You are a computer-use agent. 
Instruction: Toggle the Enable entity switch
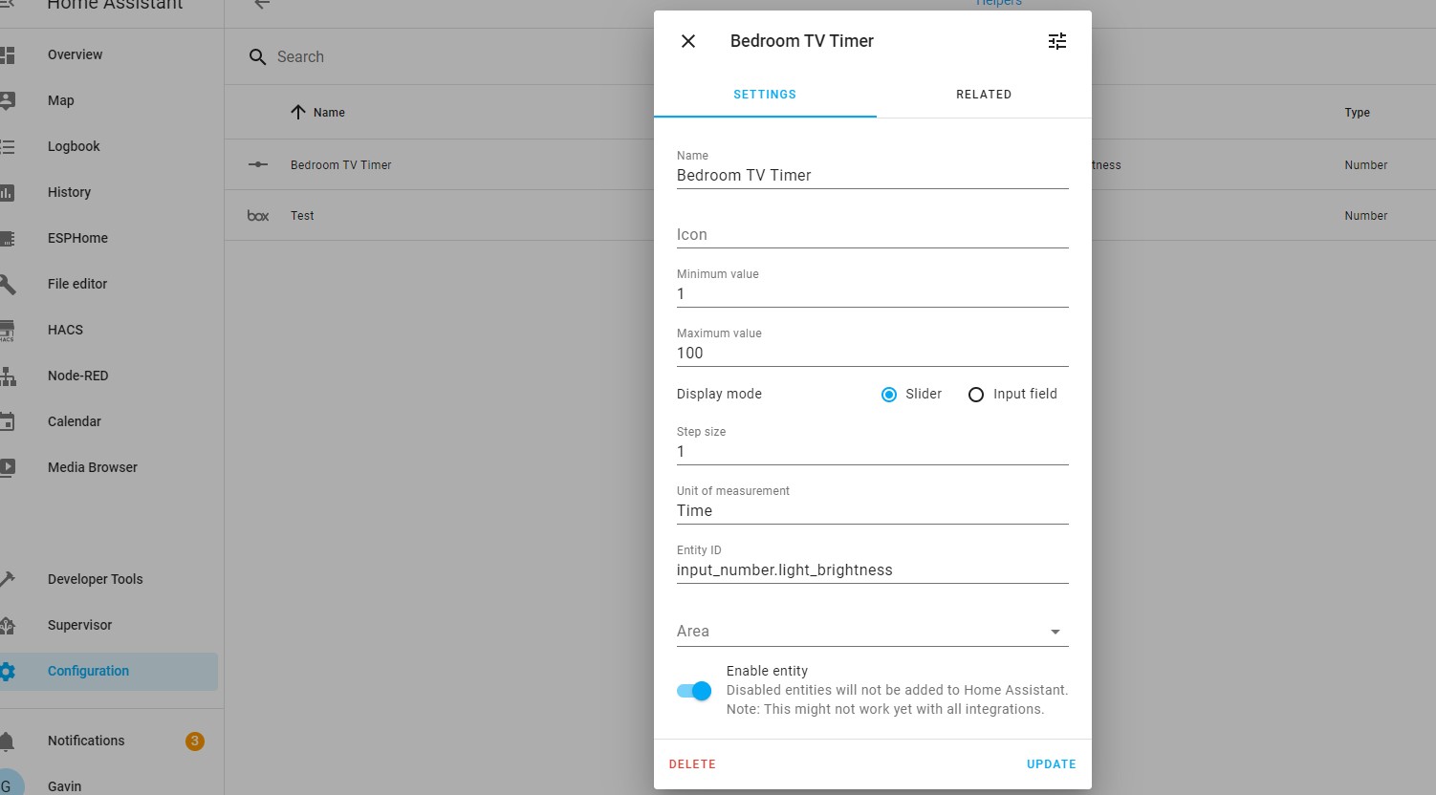(694, 691)
